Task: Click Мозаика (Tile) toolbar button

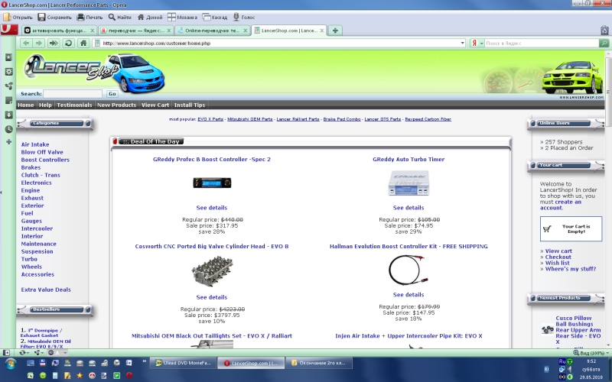Action: pos(182,17)
